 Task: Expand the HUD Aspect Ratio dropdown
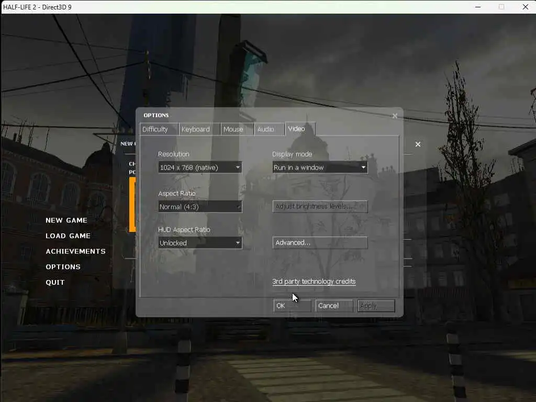tap(200, 243)
